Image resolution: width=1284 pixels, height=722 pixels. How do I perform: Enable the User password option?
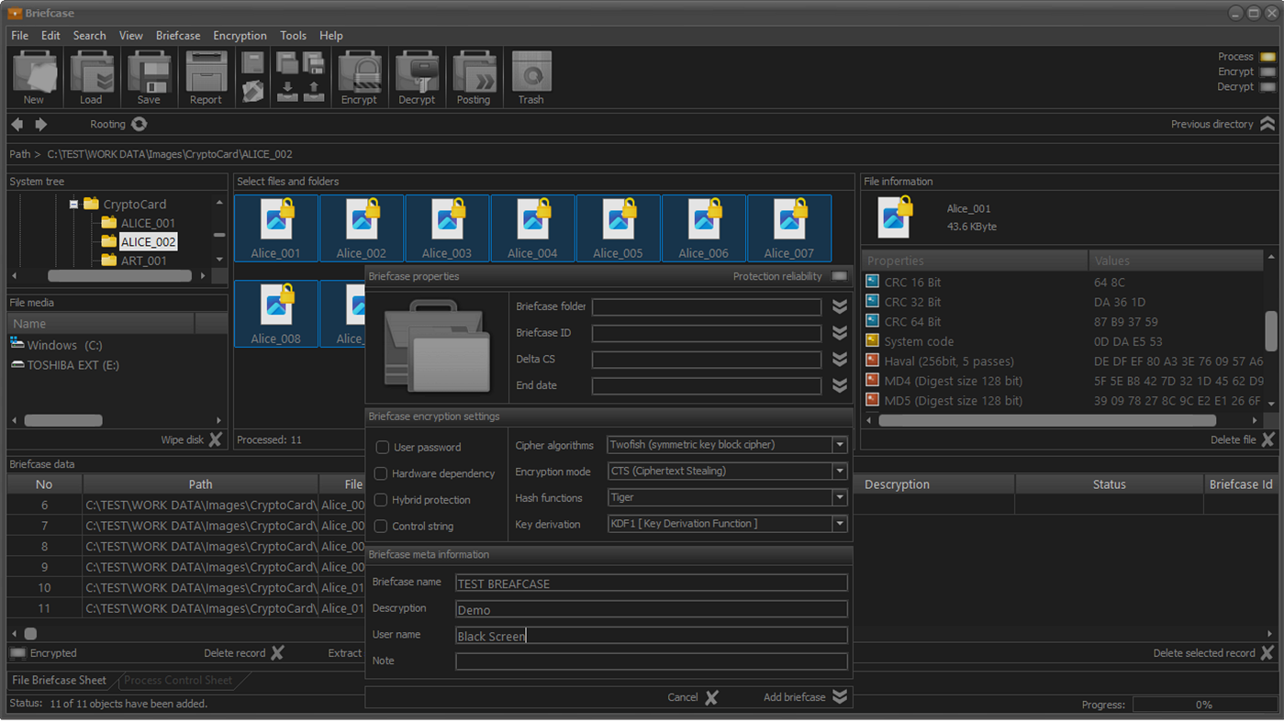pos(382,447)
